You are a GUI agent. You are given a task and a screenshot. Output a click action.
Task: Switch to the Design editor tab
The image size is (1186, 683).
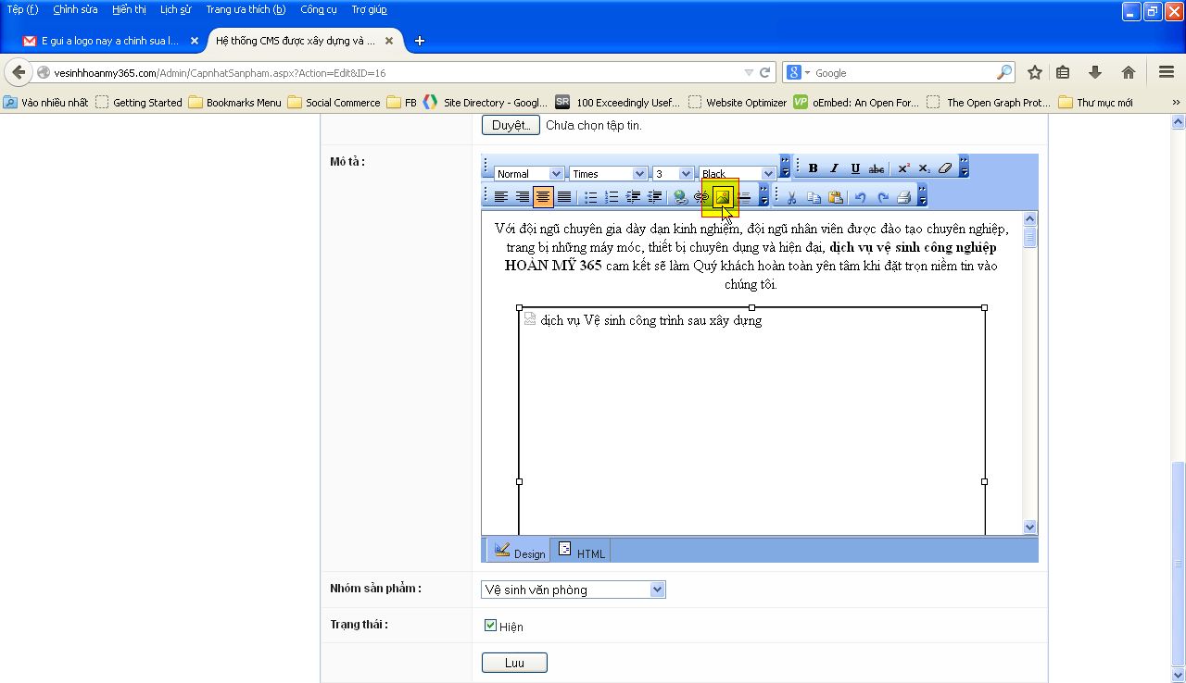[520, 551]
